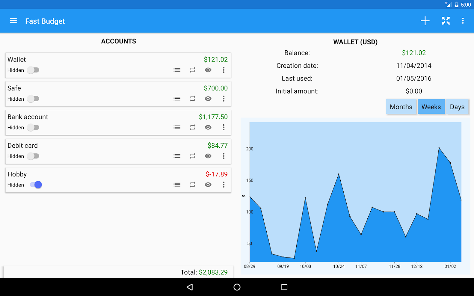Image resolution: width=474 pixels, height=296 pixels.
Task: Click the ACCOUNTS heading
Action: click(x=118, y=41)
